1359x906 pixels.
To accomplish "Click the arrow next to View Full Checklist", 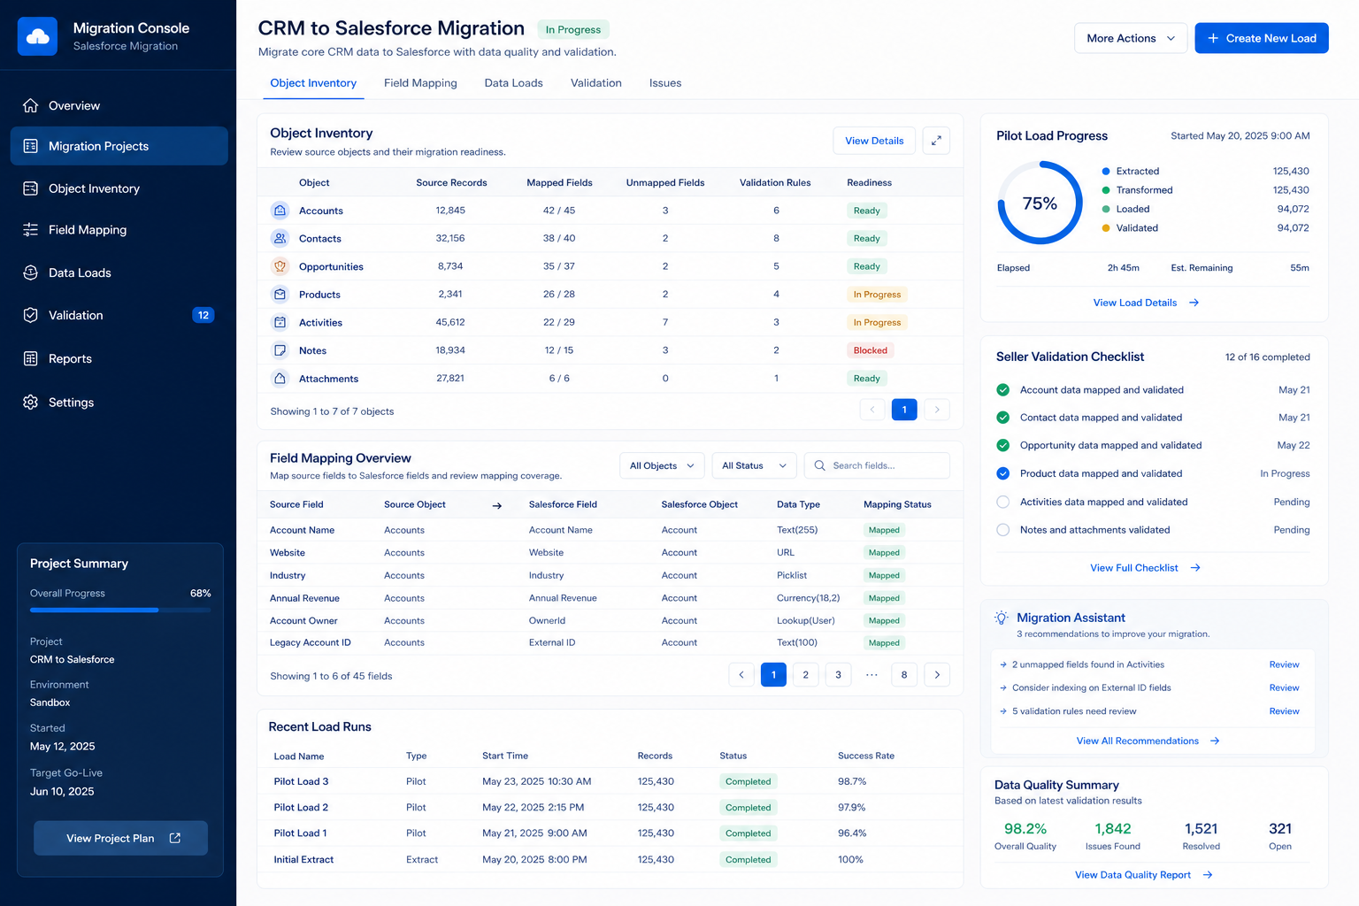I will pyautogui.click(x=1195, y=568).
